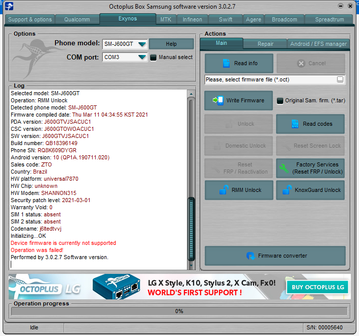The image size is (359, 336).
Task: Click the Write Firmware phone-arrow icon
Action: (218, 100)
